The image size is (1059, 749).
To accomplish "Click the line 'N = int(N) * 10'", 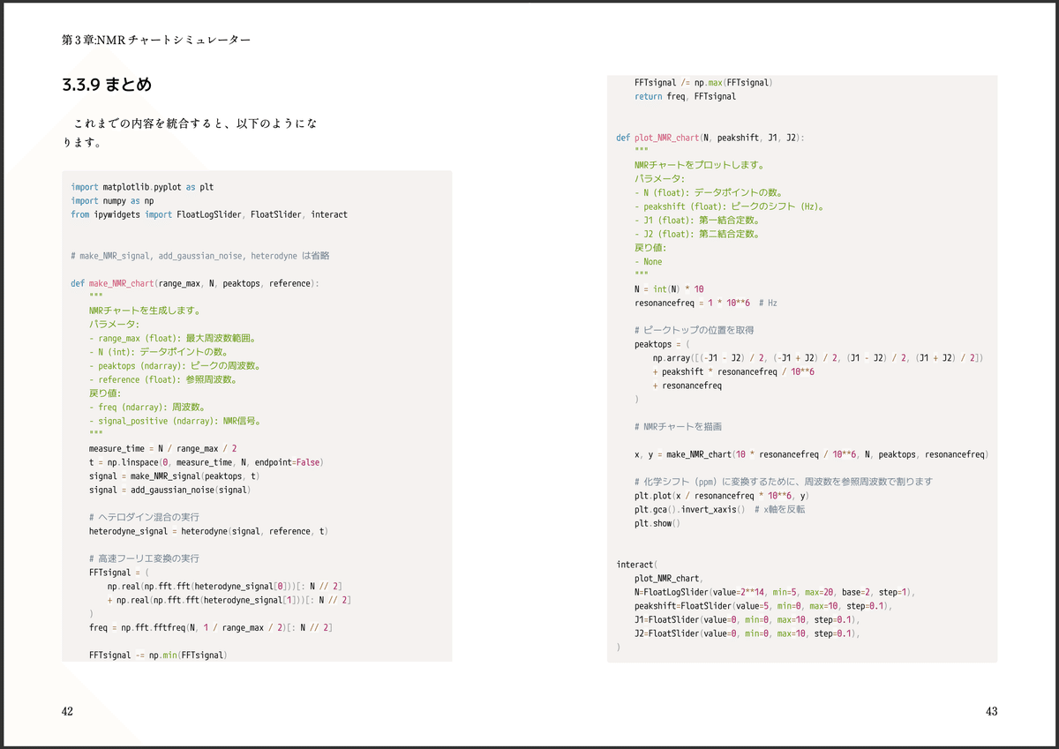I will (669, 288).
